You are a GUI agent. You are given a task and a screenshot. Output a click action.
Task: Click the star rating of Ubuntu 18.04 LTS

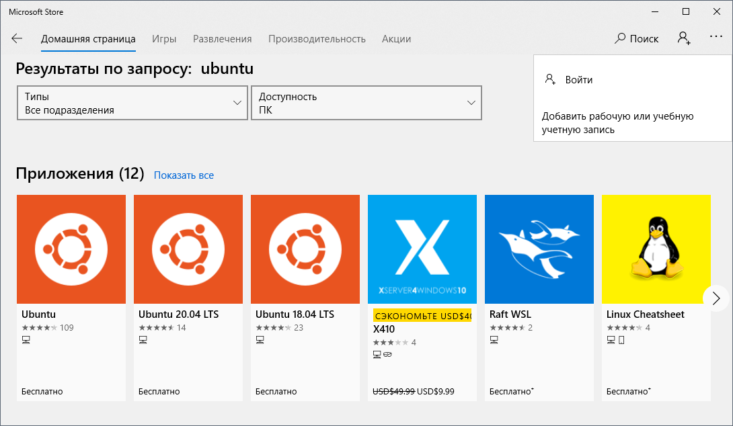click(274, 327)
